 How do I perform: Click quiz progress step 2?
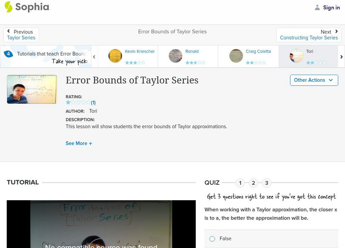pyautogui.click(x=253, y=183)
